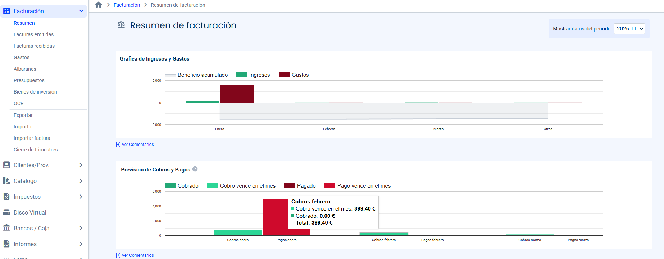Go to Cierre de trimestres
Screen dimensions: 664x259
pos(36,150)
